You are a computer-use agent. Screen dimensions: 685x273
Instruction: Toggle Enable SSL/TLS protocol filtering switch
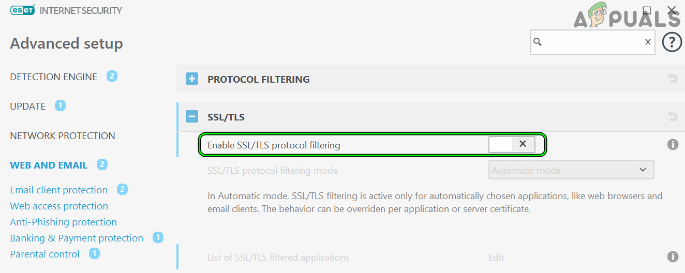(x=504, y=145)
